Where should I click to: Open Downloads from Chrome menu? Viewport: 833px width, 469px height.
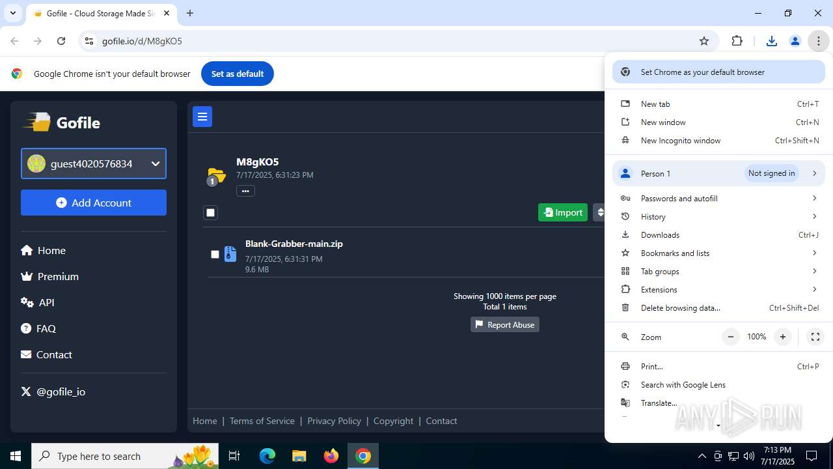click(x=718, y=234)
